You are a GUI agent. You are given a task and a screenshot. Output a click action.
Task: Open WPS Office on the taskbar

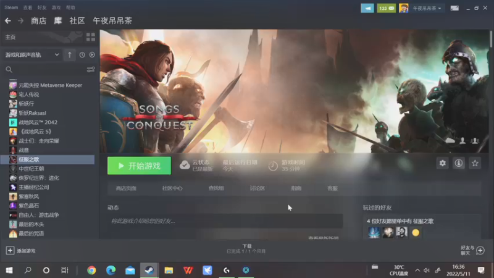188,270
